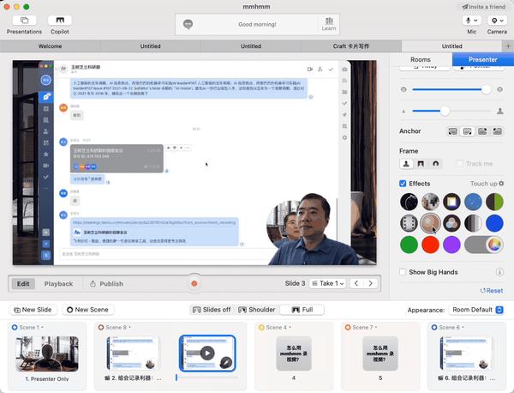514x393 pixels.
Task: Click Invite a friend
Action: pyautogui.click(x=484, y=7)
